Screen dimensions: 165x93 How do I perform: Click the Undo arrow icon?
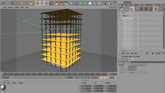3,3
